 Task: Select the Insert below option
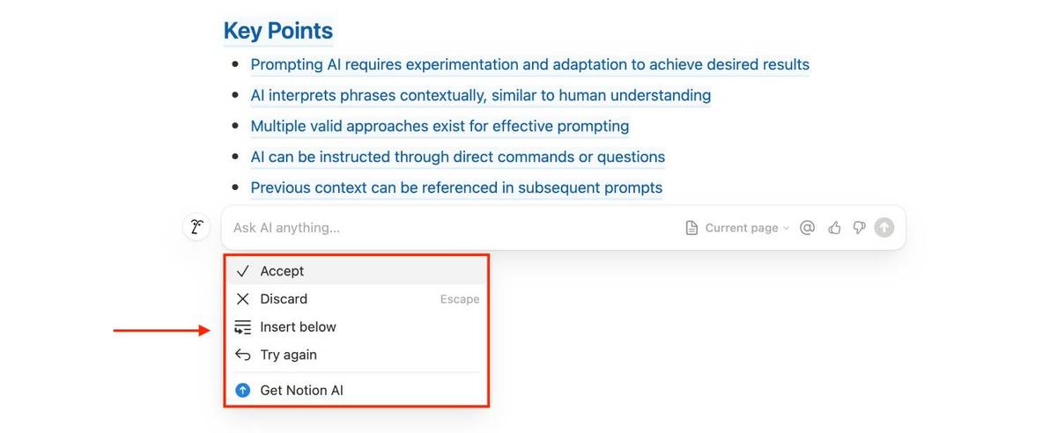(298, 327)
